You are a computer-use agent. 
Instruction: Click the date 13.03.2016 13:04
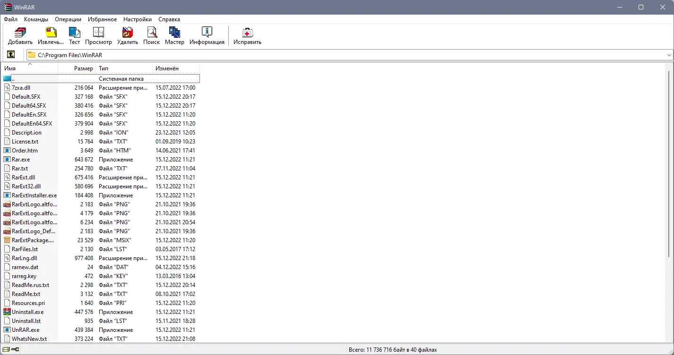click(x=175, y=276)
